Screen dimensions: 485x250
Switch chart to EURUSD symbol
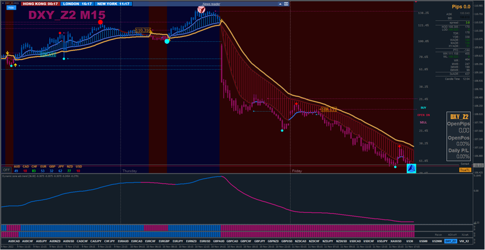point(205,241)
